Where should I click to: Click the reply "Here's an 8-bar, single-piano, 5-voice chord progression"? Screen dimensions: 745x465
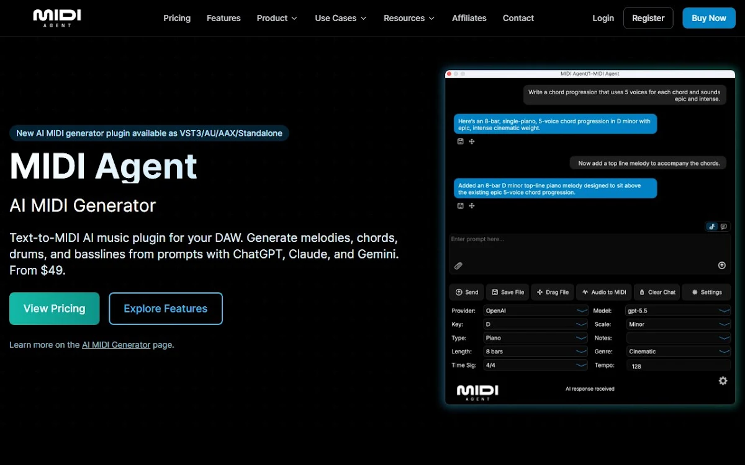point(555,125)
